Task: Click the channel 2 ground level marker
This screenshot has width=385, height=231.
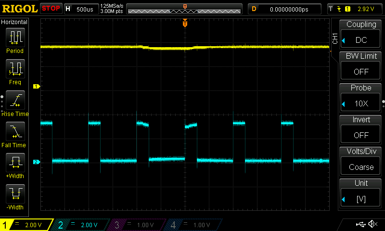Action: coord(37,162)
